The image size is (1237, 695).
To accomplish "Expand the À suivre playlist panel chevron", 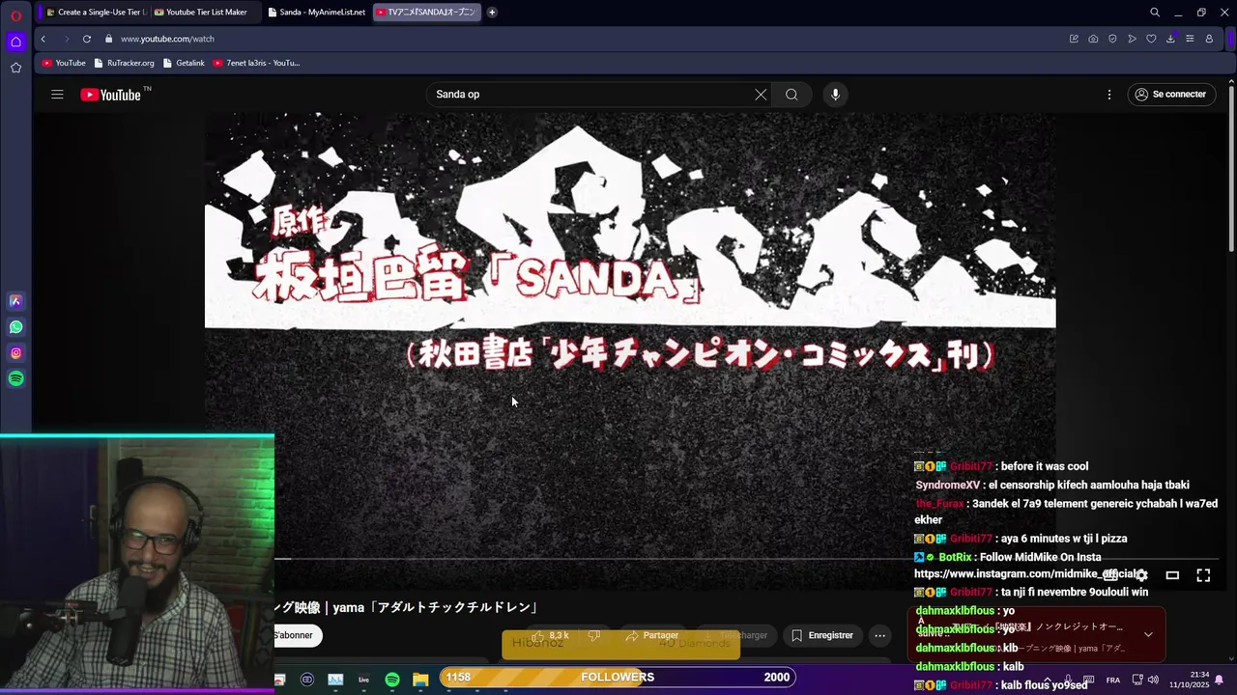I will pyautogui.click(x=1148, y=634).
